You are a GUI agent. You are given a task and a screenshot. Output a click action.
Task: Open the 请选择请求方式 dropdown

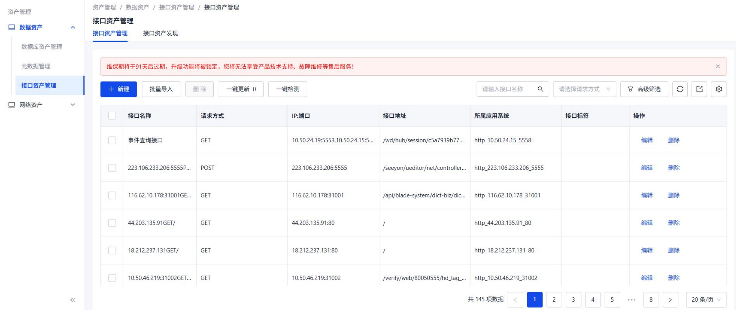tap(584, 89)
